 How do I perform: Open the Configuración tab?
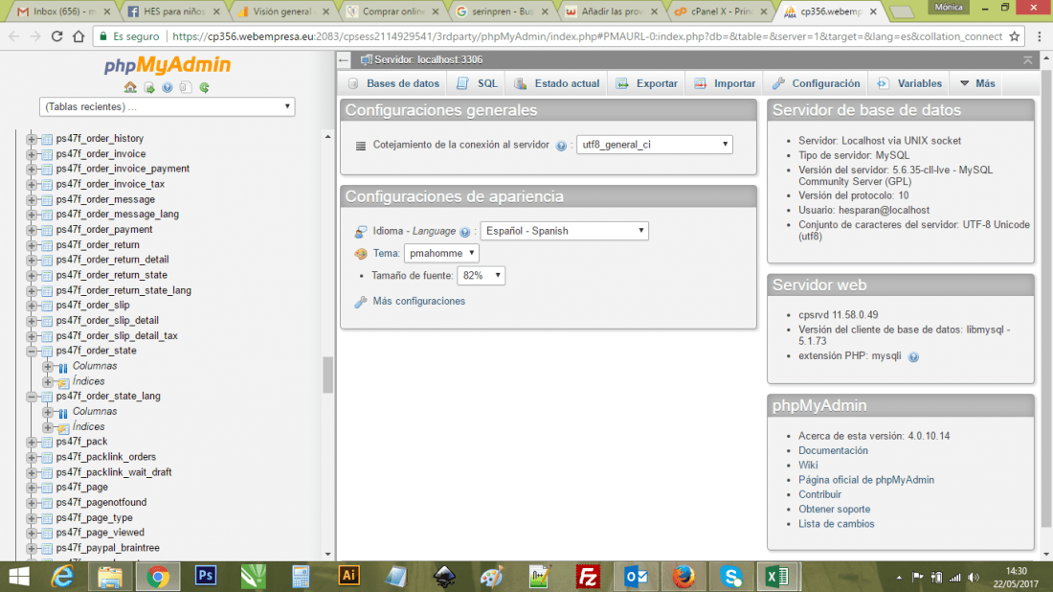(816, 83)
